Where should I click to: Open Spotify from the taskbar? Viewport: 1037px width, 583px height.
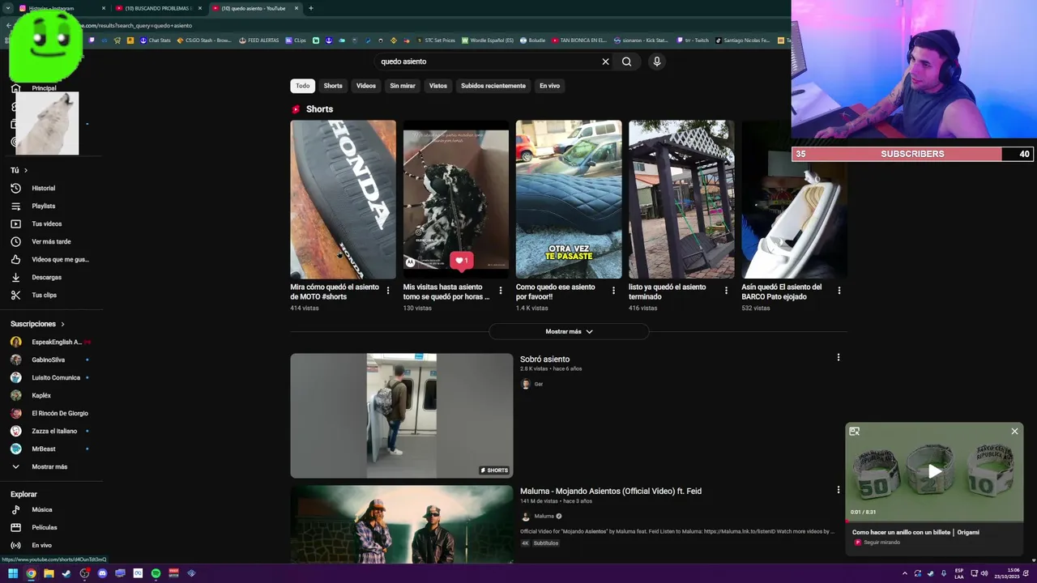[x=156, y=573]
